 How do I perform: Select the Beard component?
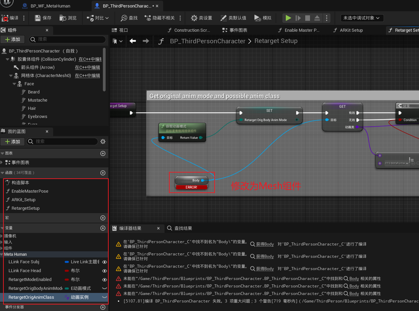34,92
